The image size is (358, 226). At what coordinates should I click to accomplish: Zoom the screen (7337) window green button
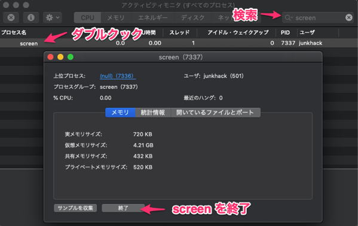(71, 57)
